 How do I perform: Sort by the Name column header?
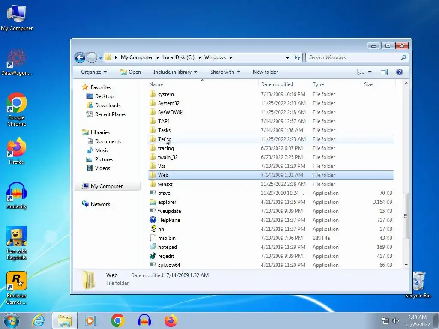tap(202, 84)
